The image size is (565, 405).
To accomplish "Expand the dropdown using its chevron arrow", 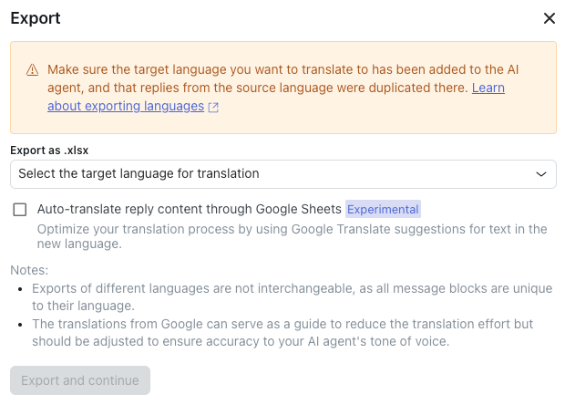I will (541, 173).
